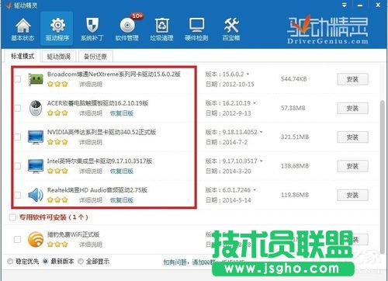Switch to the 备份还原 tab
The width and height of the screenshot is (388, 281).
95,57
